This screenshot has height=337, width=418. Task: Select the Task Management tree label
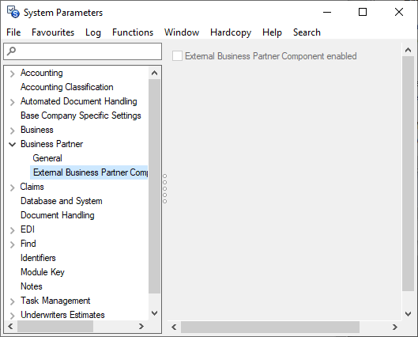(55, 301)
